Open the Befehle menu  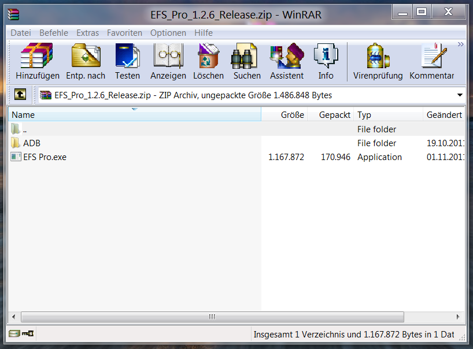[x=54, y=33]
